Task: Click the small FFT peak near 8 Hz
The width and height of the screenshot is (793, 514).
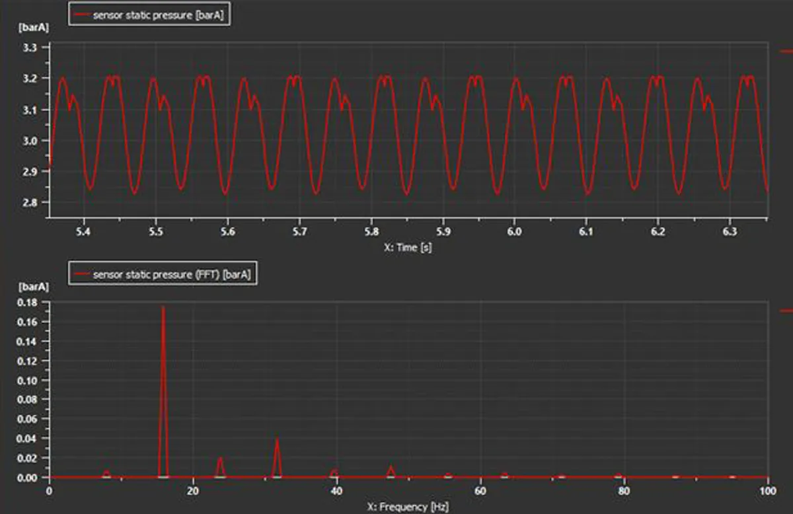Action: (x=106, y=474)
